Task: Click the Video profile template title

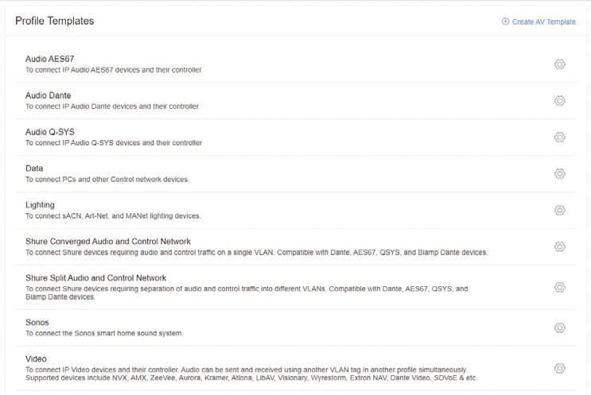Action: [x=36, y=359]
